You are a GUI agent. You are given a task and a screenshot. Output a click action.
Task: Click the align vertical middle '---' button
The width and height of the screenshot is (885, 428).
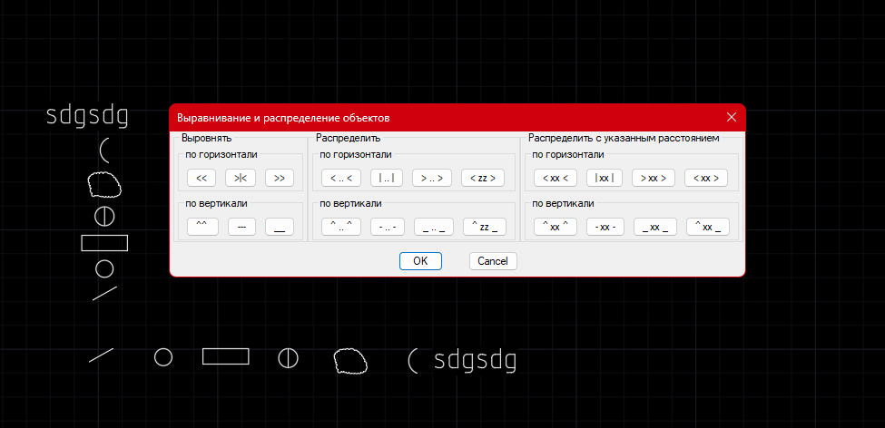[x=241, y=227]
